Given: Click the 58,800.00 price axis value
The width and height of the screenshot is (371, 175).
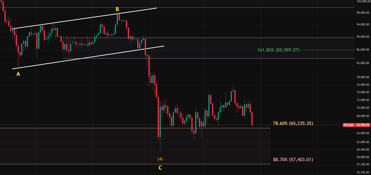Looking at the screenshot, I should click(363, 157).
